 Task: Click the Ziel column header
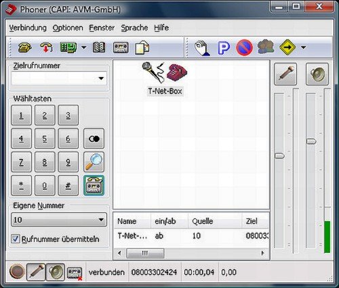(256, 221)
